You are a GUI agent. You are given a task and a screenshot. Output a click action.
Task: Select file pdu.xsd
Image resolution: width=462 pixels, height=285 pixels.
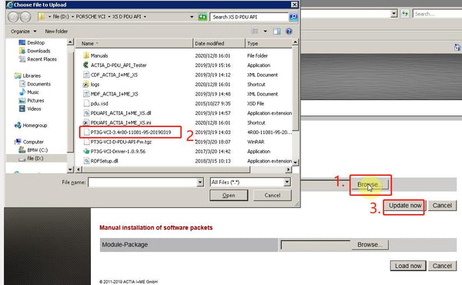click(x=99, y=103)
